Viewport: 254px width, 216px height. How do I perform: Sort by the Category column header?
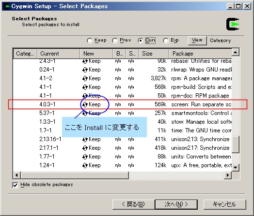25,54
